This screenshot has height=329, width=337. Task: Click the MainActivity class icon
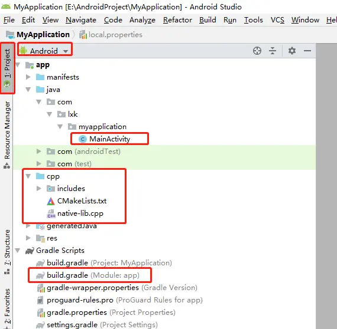(83, 139)
